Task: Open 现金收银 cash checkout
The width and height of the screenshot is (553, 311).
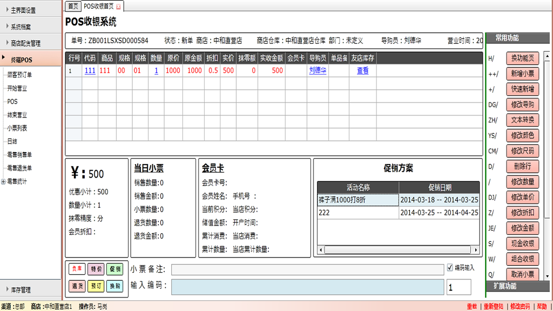Action: tap(523, 244)
